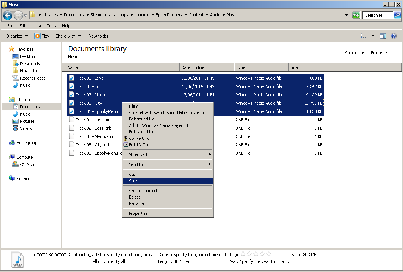Click Favorites star icon
403x272 pixels.
(x=12, y=49)
